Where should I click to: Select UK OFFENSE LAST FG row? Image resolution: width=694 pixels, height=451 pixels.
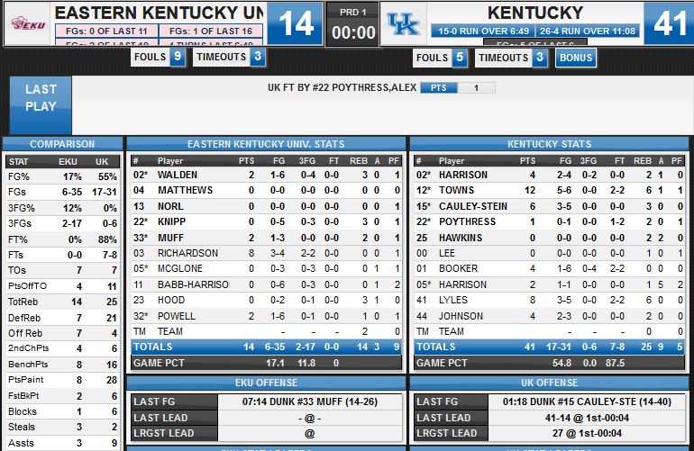click(x=549, y=401)
